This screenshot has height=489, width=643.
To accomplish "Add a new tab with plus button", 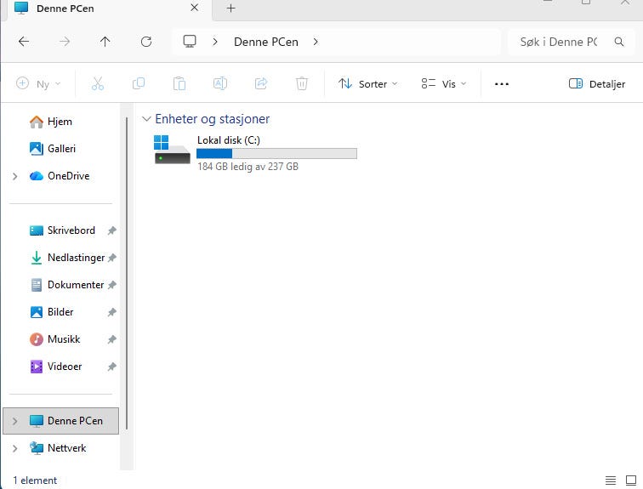I will coord(230,9).
